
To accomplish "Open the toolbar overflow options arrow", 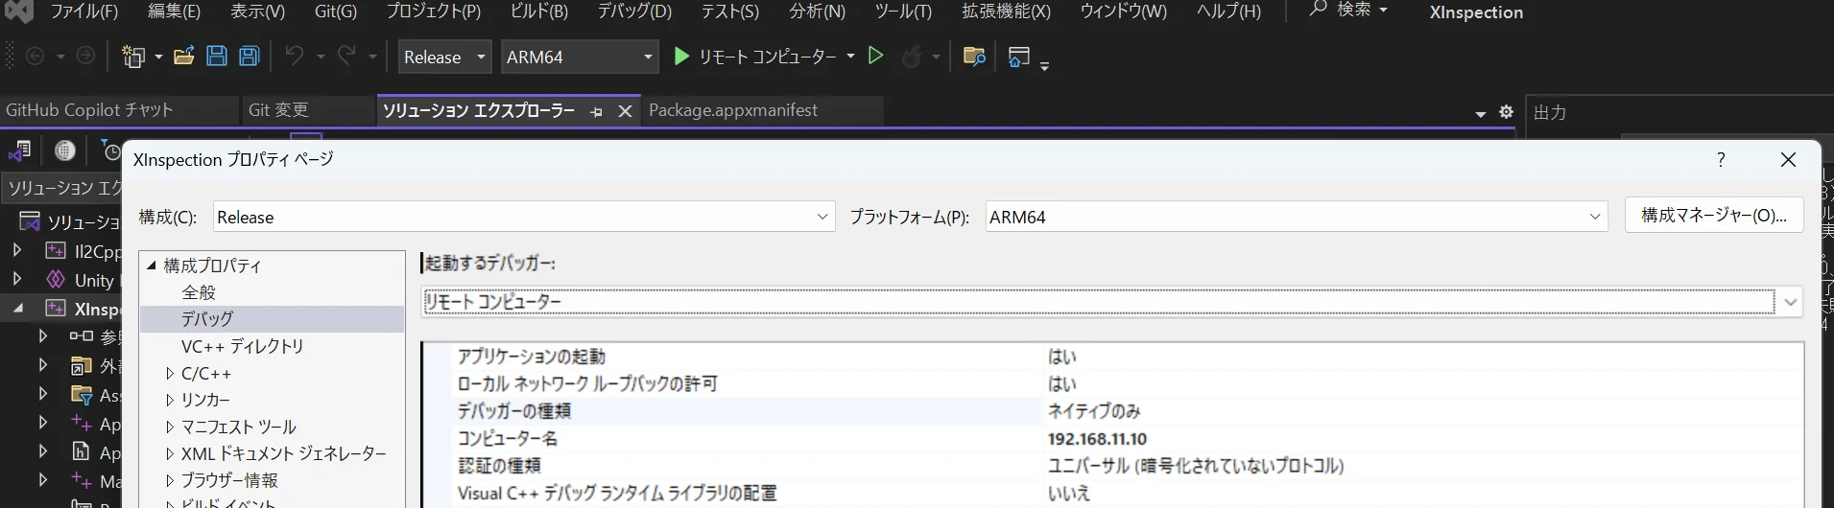I will click(x=1045, y=65).
